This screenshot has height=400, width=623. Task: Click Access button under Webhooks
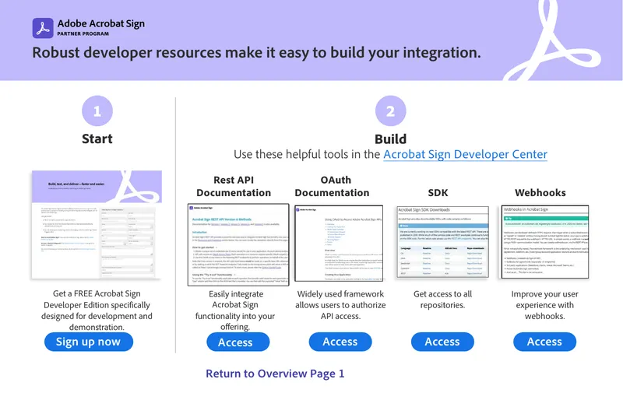pos(544,342)
